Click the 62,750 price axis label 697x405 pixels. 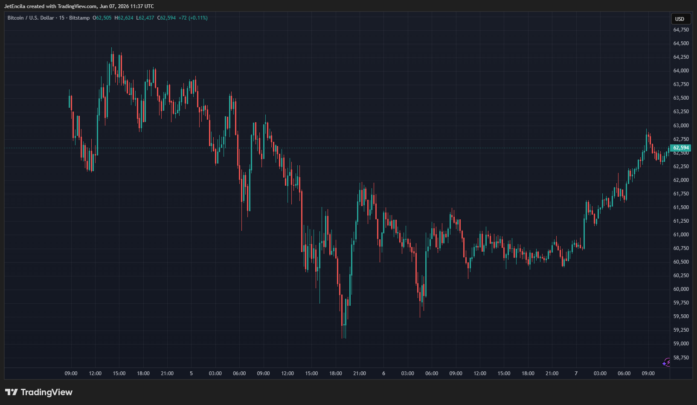tap(681, 139)
